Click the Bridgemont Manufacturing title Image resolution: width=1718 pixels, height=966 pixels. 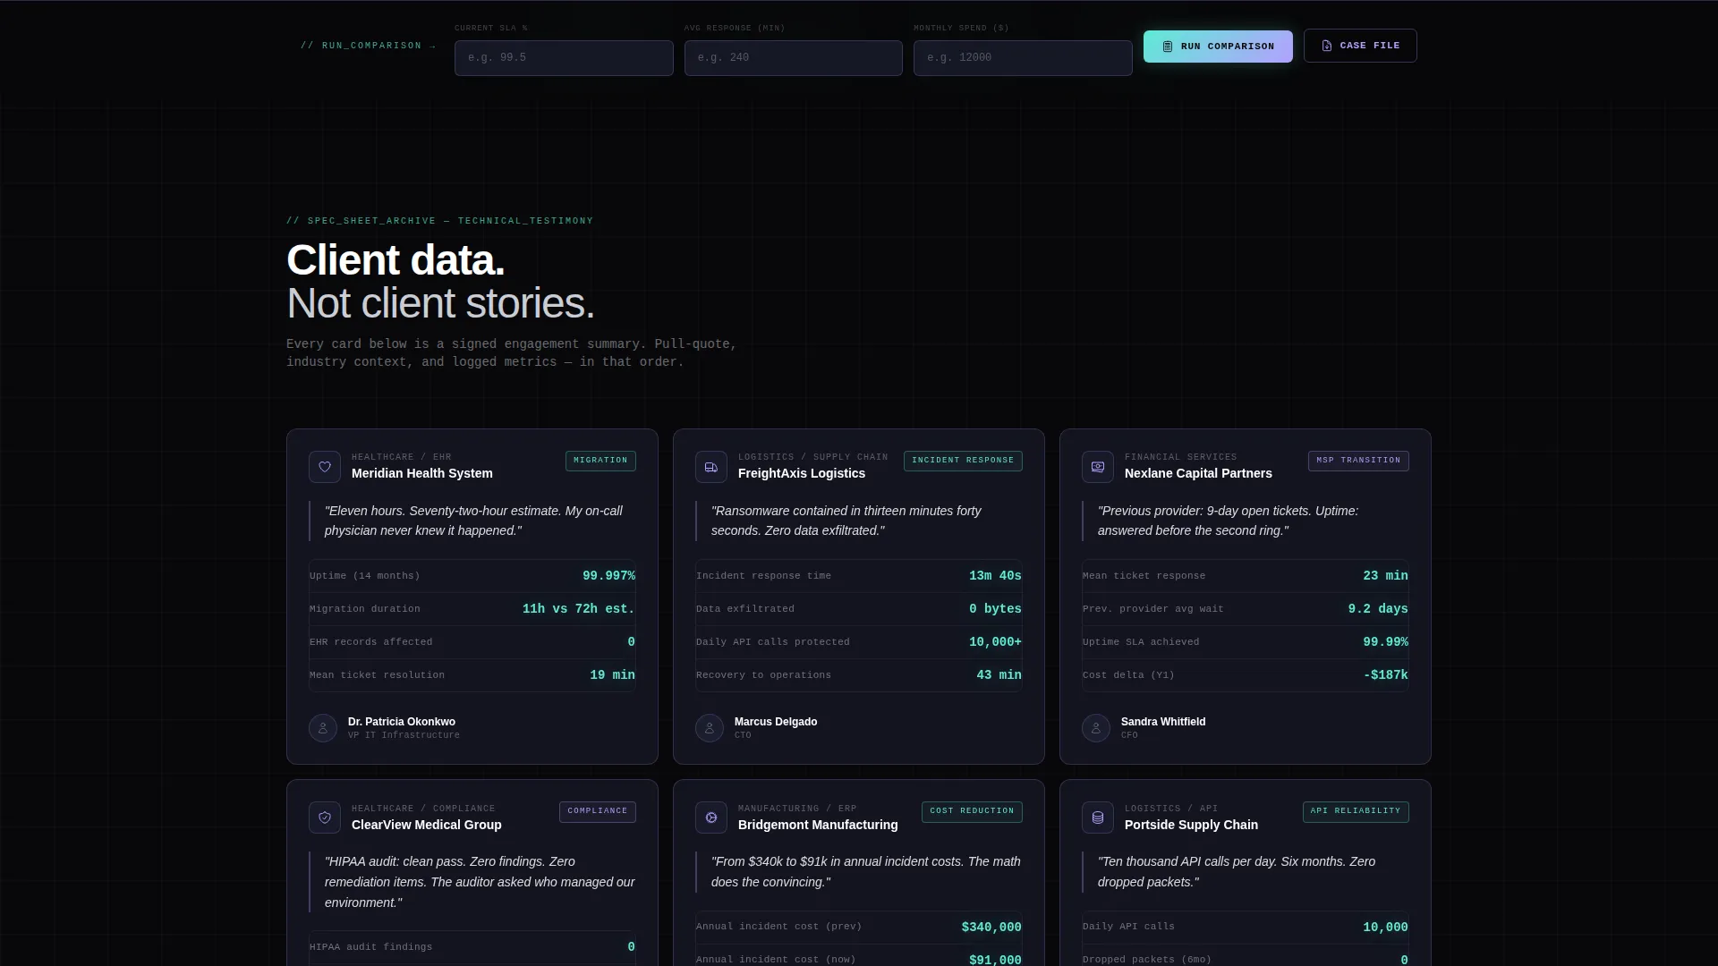coord(818,825)
